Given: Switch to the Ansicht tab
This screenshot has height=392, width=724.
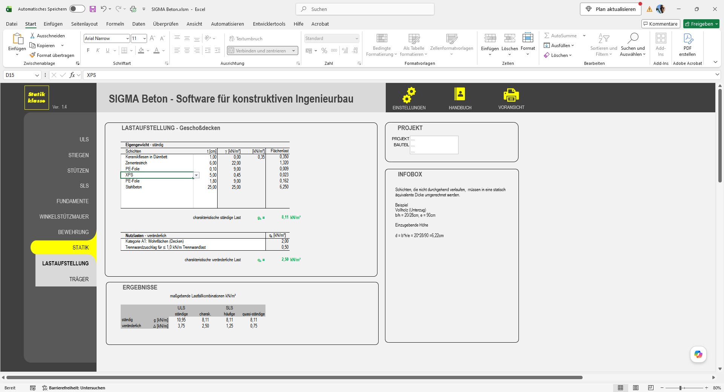Looking at the screenshot, I should coord(194,24).
